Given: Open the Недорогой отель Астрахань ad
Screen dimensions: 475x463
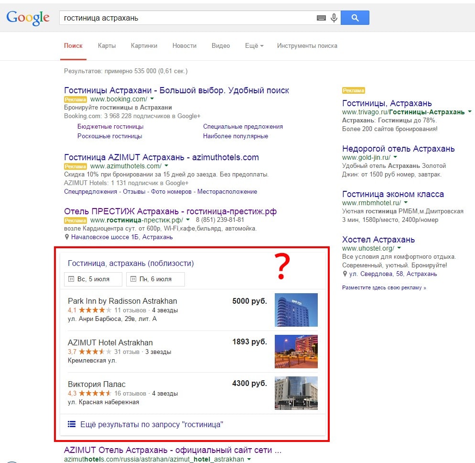Looking at the screenshot, I should [x=399, y=149].
